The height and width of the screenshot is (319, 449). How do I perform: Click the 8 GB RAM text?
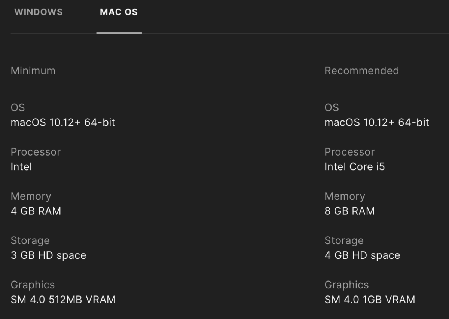(x=349, y=211)
